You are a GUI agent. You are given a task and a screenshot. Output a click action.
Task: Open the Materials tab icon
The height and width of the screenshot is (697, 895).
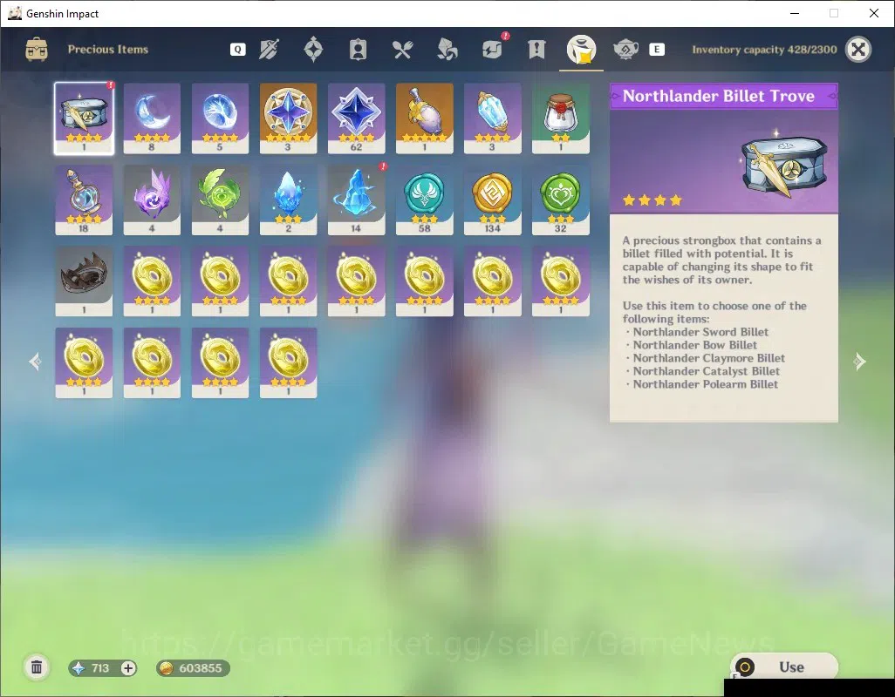point(447,50)
